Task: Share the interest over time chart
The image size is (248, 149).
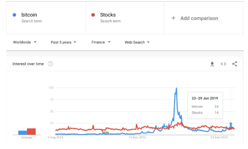Action: (235, 64)
